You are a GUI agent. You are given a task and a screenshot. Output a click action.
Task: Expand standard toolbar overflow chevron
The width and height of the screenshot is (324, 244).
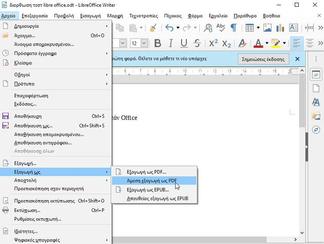[x=321, y=28]
